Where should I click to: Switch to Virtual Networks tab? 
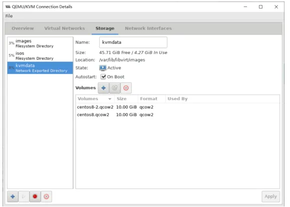(x=65, y=29)
